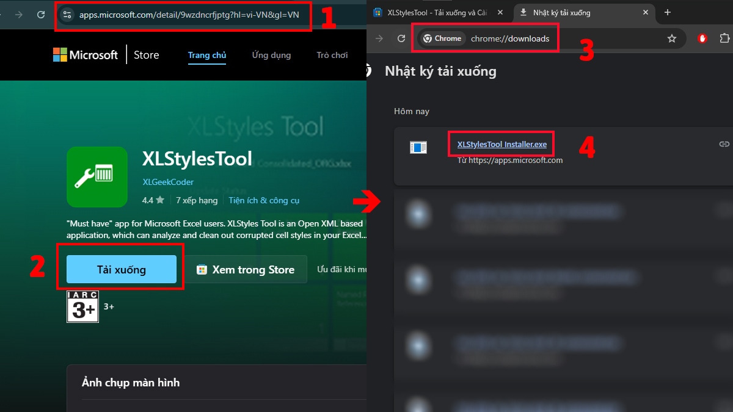The height and width of the screenshot is (412, 733).
Task: Click the Tải xuống download button
Action: coord(120,269)
